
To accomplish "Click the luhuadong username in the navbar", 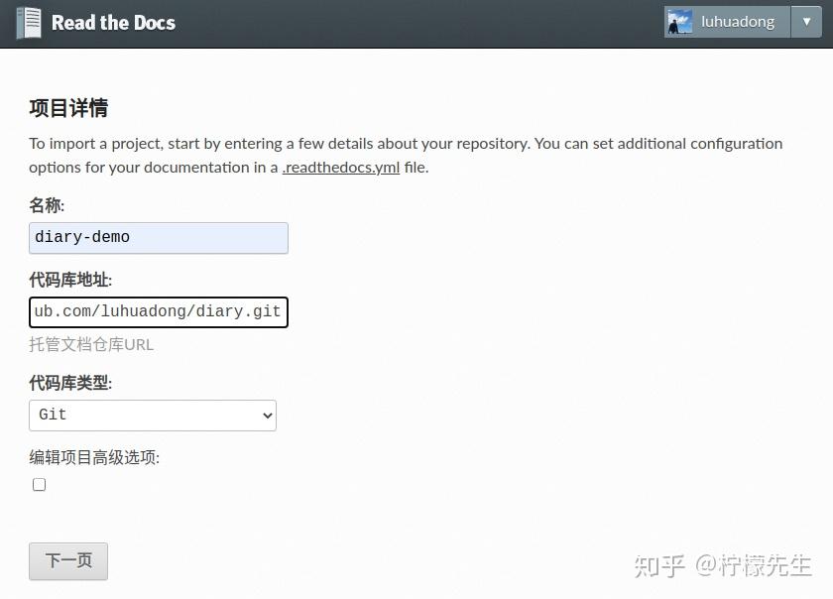I will tap(738, 21).
